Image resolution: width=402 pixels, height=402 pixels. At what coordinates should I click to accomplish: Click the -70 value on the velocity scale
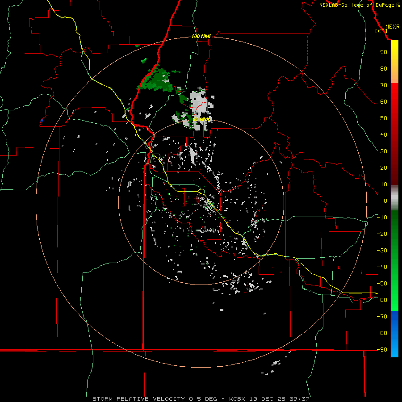click(x=382, y=316)
